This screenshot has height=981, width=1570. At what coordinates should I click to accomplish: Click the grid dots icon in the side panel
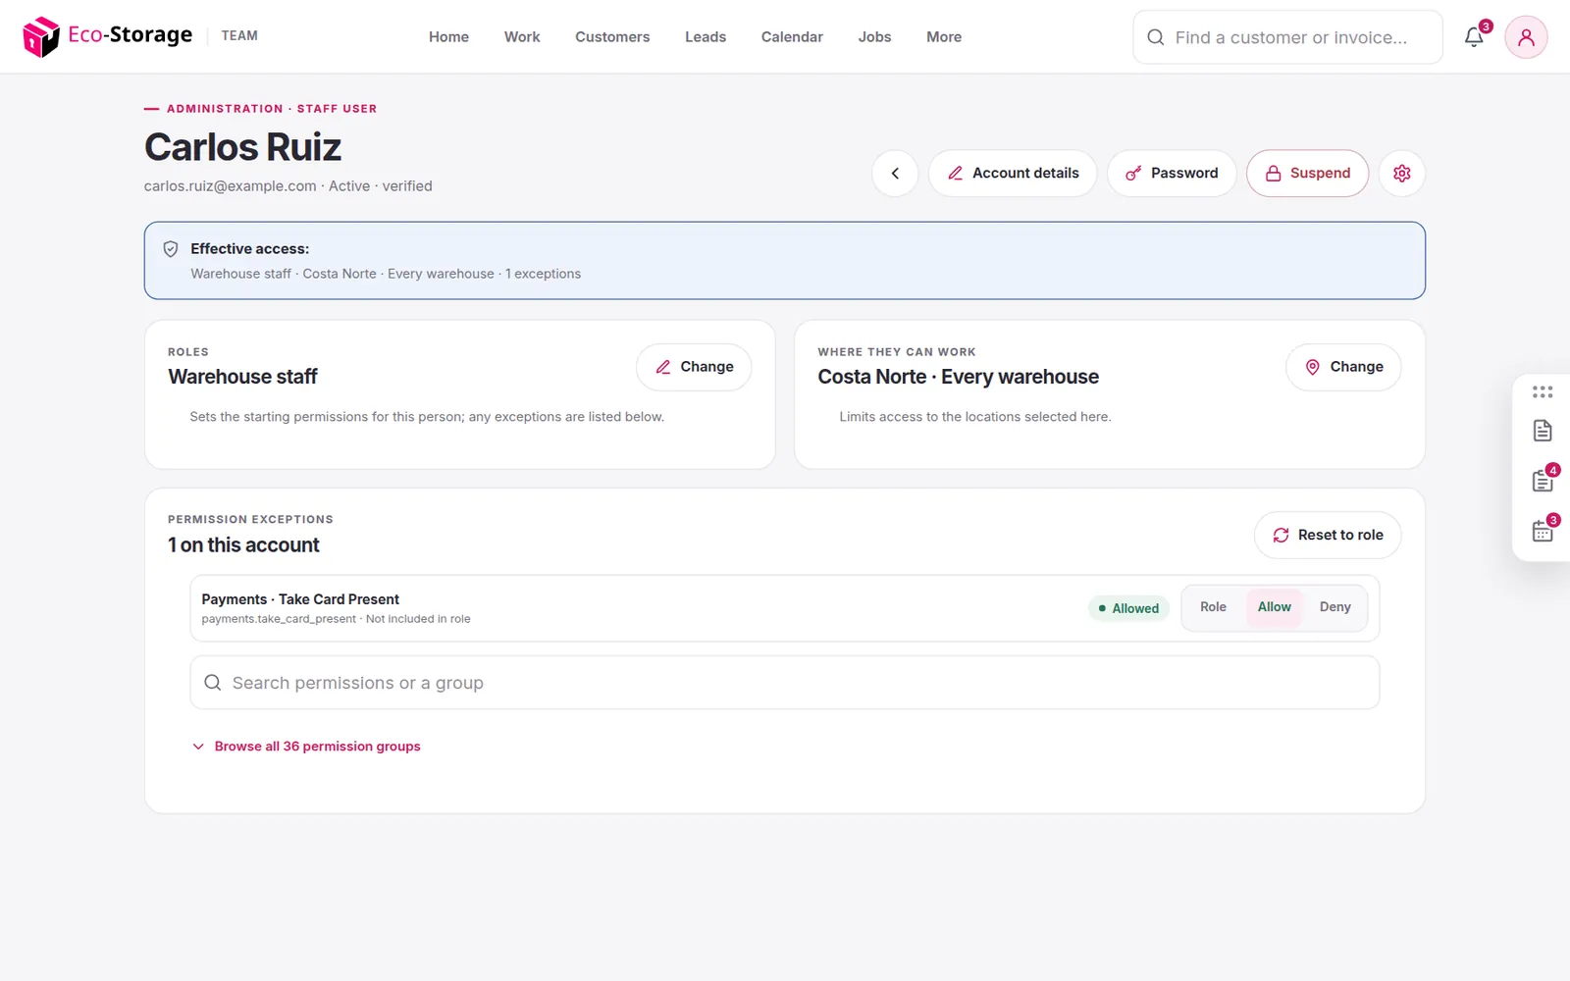click(1543, 391)
